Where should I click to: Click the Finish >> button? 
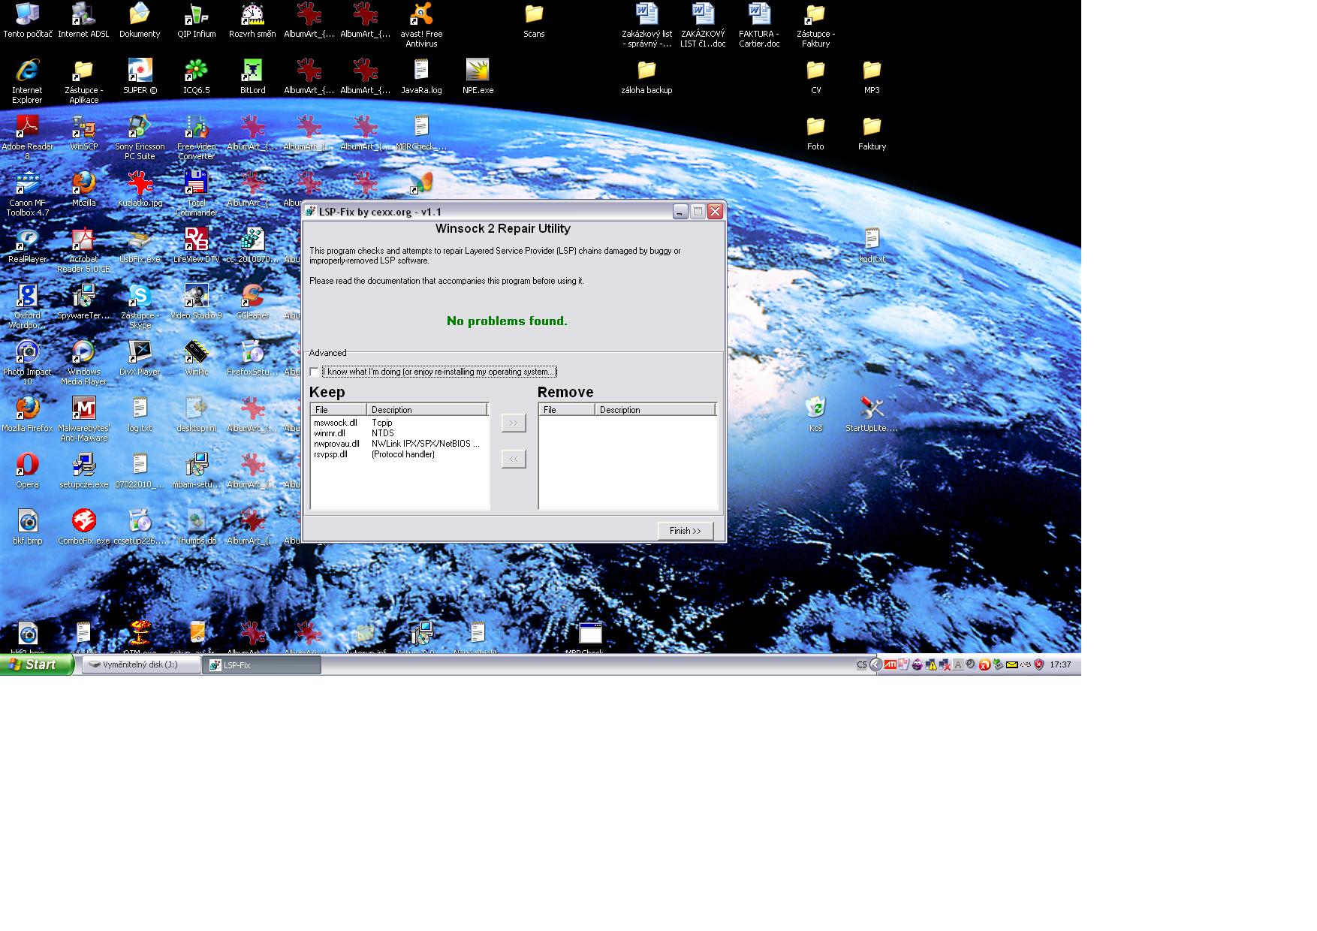(x=685, y=531)
